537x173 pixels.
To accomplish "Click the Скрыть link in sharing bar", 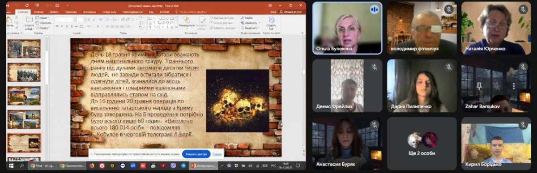I will [x=217, y=154].
